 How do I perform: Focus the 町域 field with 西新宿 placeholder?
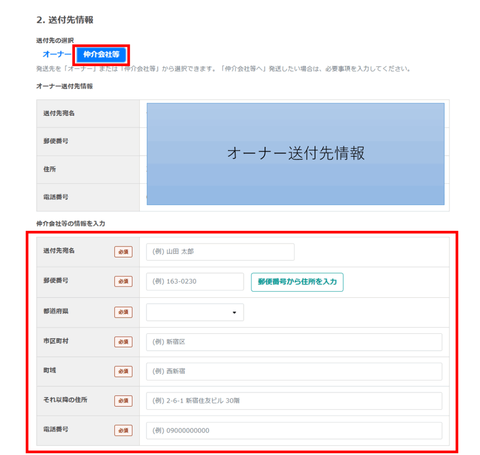pos(294,372)
